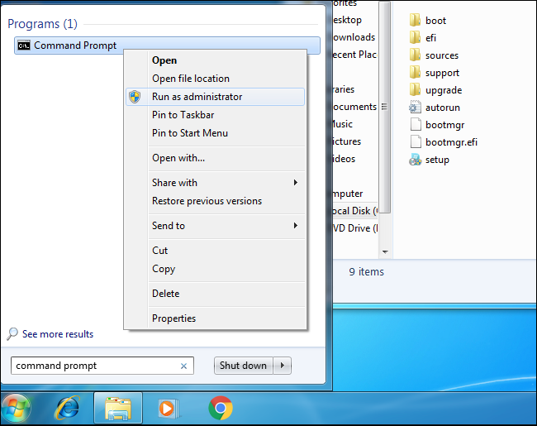Clear the search box with the X icon
This screenshot has height=426, width=537.
point(183,366)
